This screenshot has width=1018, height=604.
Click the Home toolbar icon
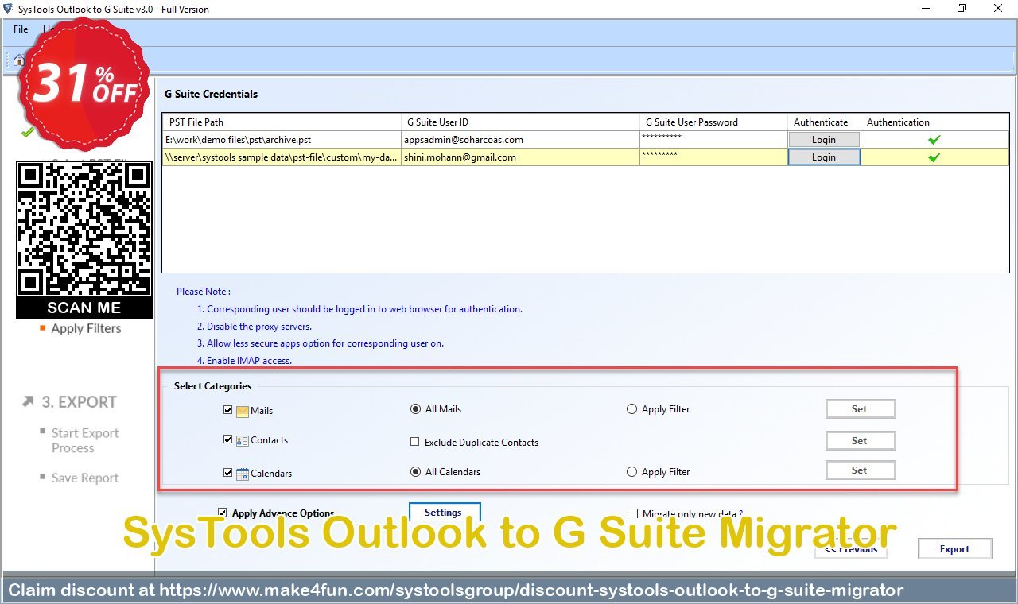click(19, 60)
